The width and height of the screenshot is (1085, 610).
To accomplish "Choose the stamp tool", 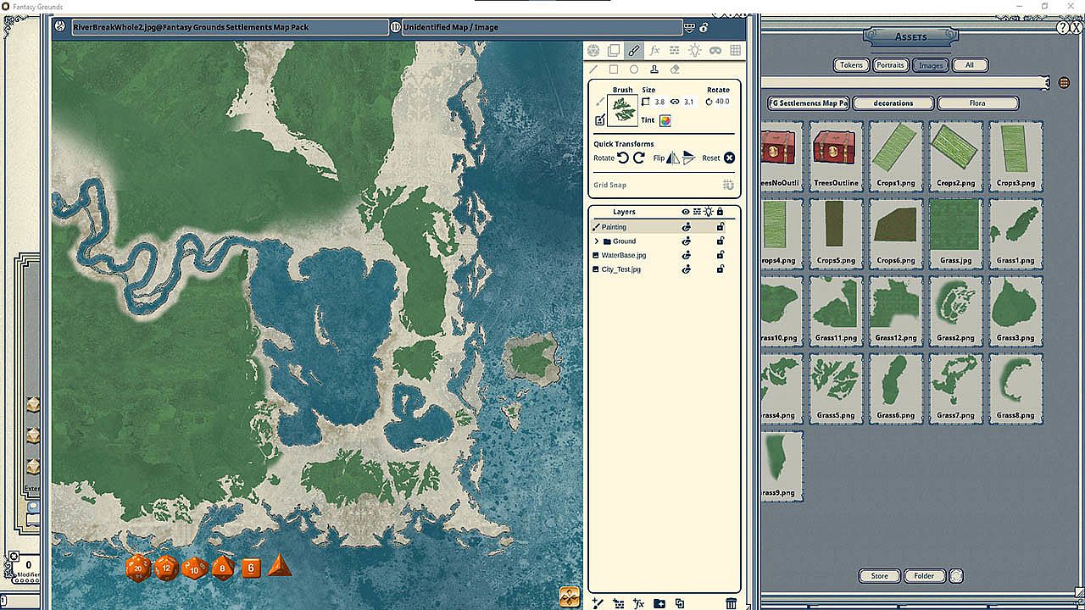I will pos(654,69).
